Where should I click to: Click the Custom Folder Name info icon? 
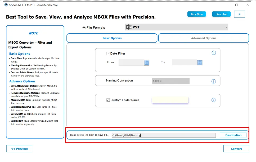(214, 100)
